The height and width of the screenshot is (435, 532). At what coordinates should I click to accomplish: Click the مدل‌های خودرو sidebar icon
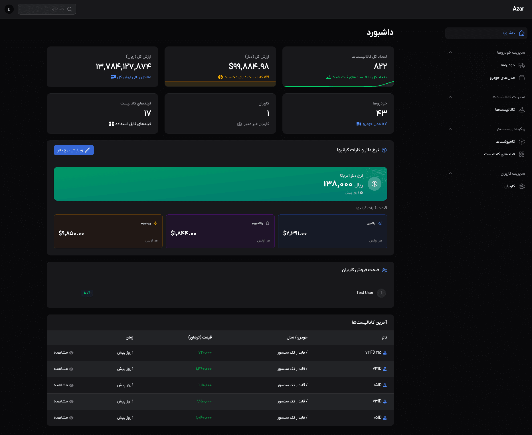521,78
